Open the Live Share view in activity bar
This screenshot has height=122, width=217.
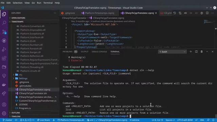[4, 94]
